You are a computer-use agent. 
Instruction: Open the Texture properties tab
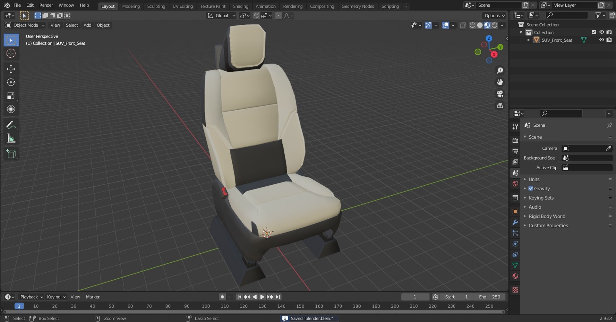[515, 290]
